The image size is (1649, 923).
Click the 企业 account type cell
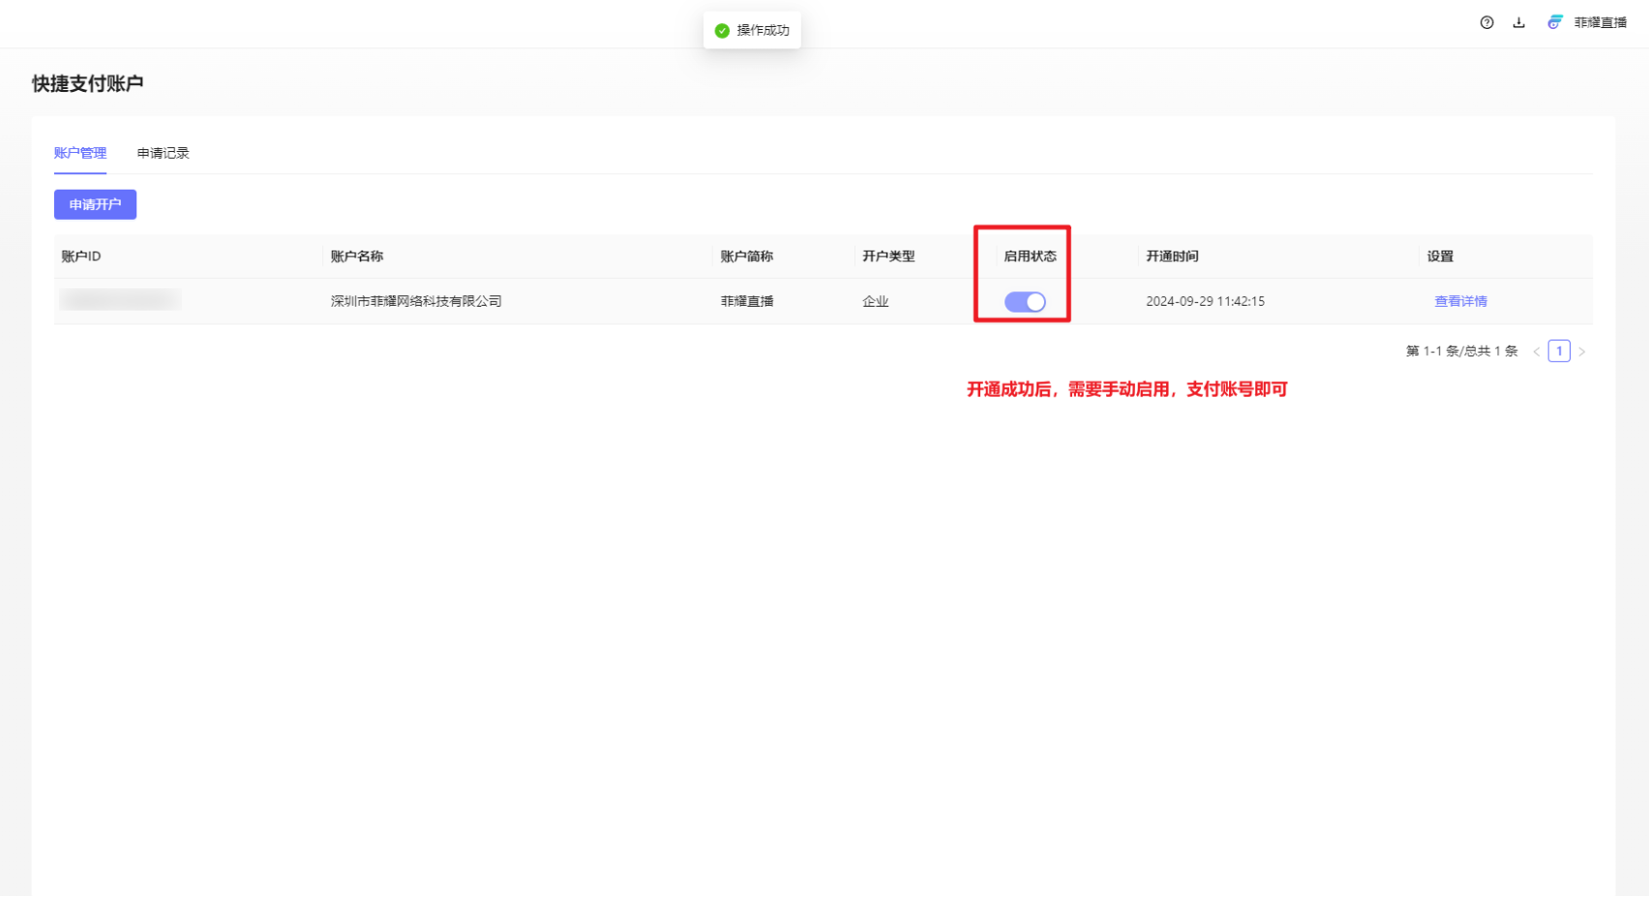(875, 301)
